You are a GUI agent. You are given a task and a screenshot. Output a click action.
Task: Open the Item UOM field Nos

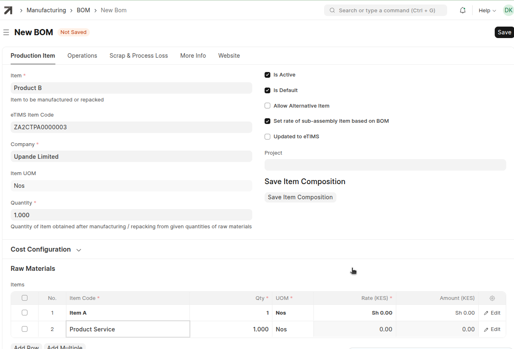tap(131, 186)
